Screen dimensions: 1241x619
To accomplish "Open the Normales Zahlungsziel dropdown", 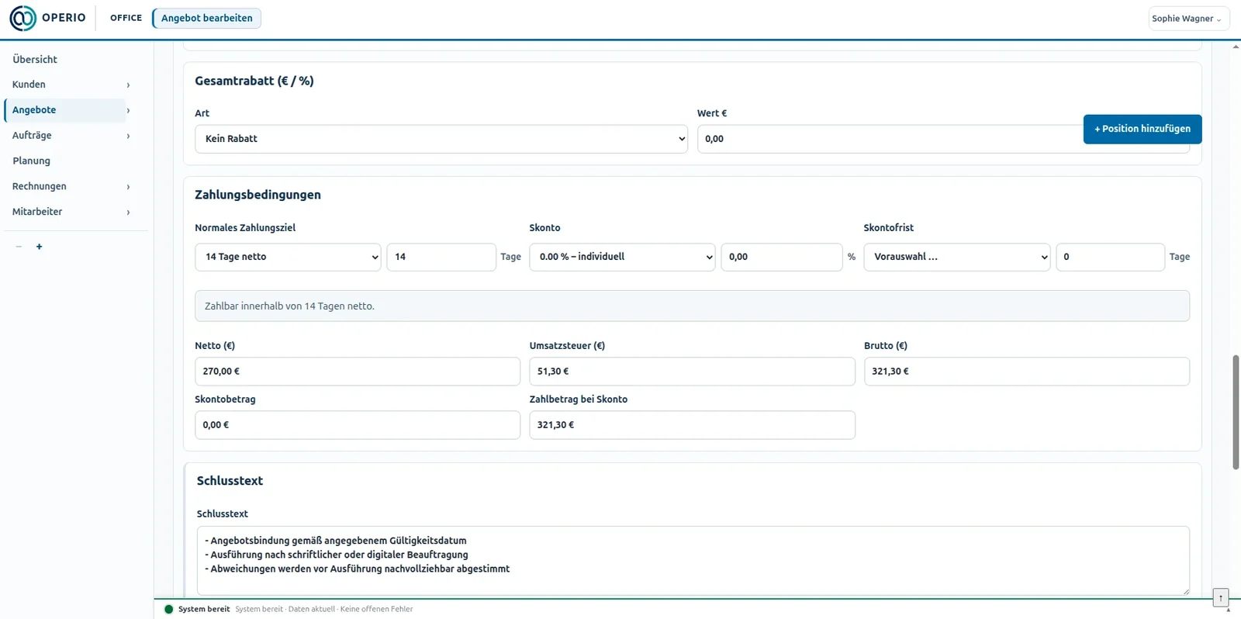I will click(x=288, y=257).
